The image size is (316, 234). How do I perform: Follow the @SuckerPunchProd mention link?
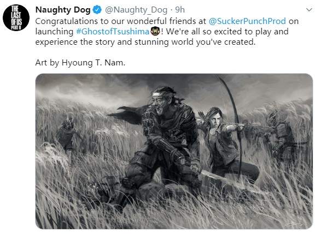tap(247, 21)
